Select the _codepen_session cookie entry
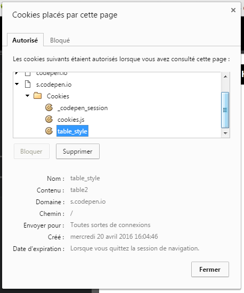This screenshot has height=293, width=244. click(83, 108)
